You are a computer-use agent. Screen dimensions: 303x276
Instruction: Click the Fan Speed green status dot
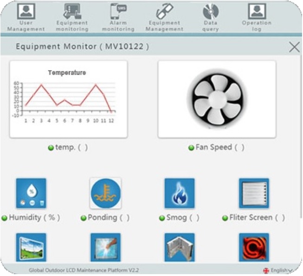coord(191,148)
